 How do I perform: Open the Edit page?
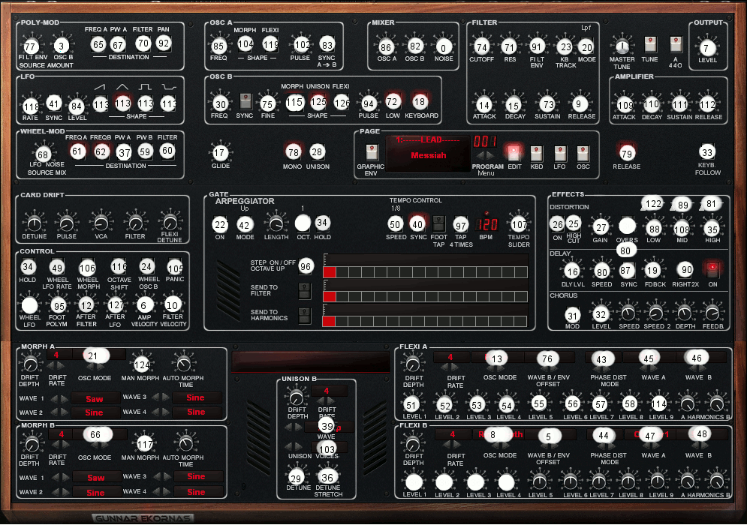pyautogui.click(x=514, y=153)
